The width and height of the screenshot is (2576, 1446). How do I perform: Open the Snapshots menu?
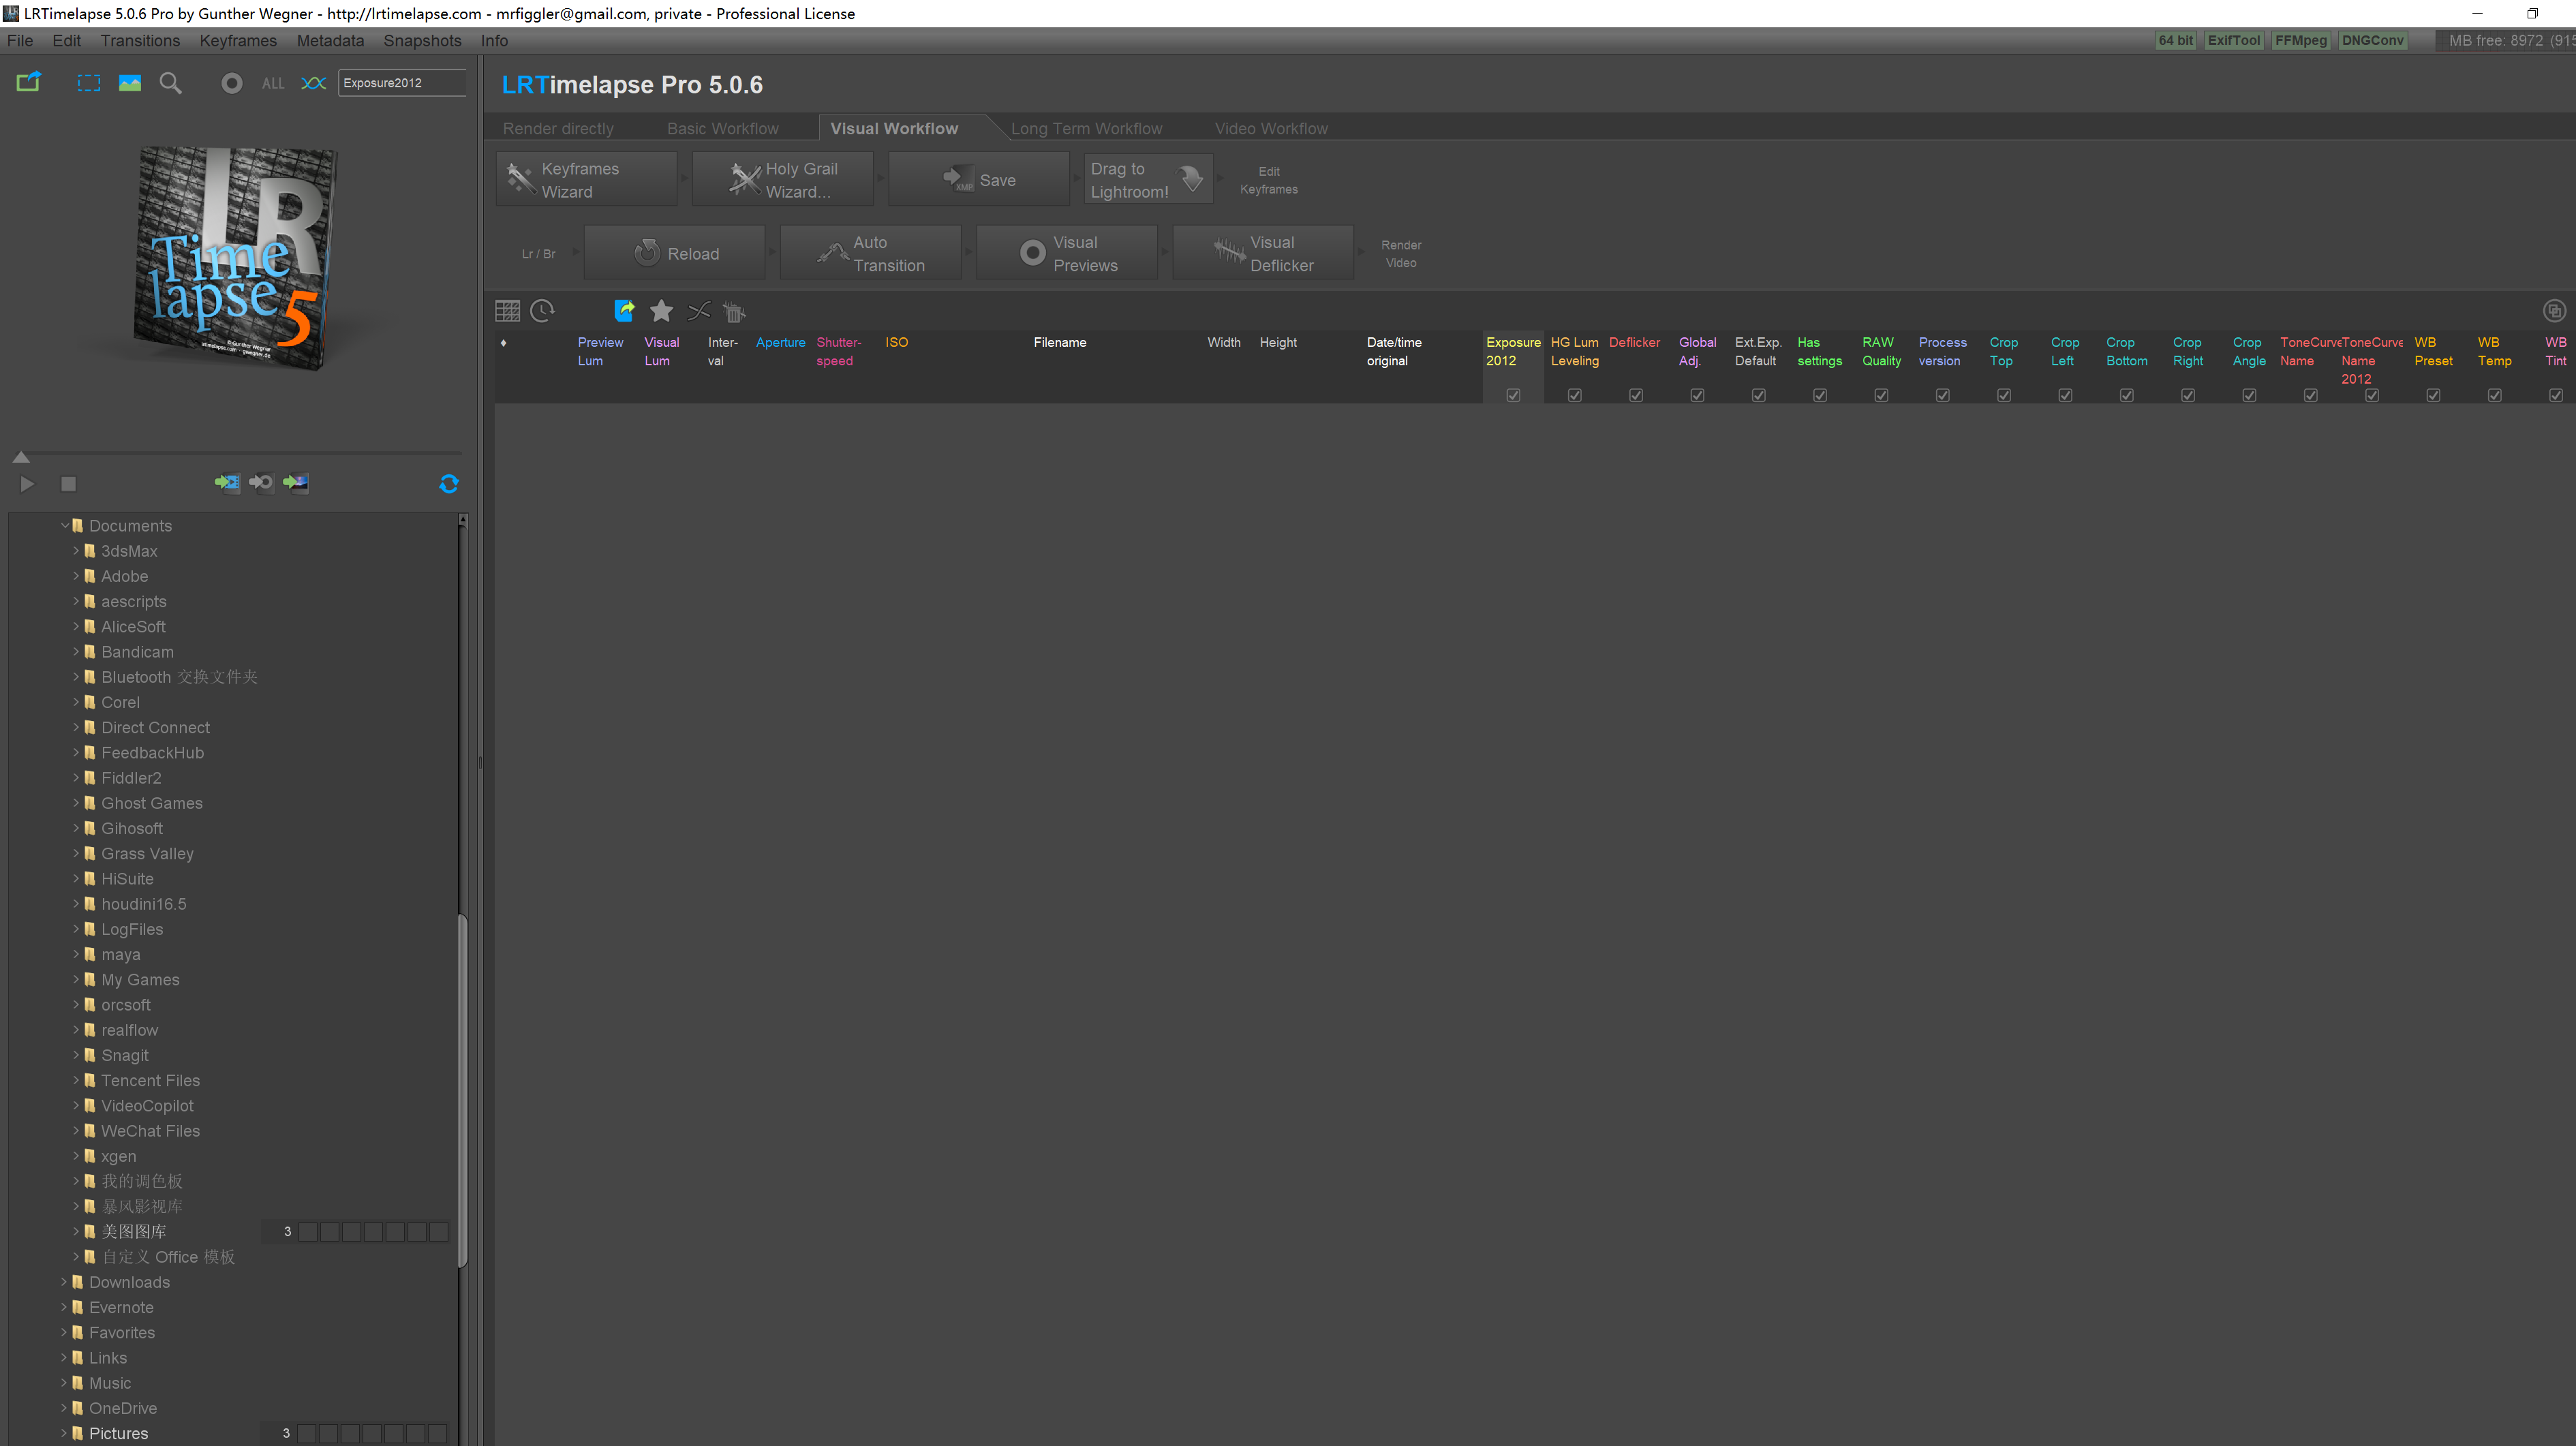(422, 41)
